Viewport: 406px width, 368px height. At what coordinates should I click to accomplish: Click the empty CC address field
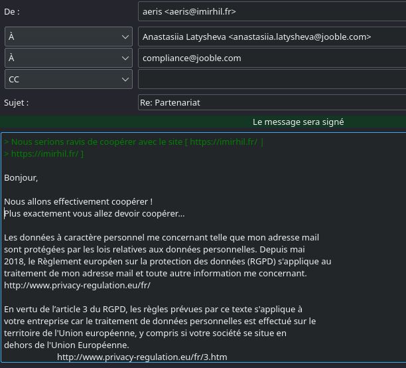272,79
